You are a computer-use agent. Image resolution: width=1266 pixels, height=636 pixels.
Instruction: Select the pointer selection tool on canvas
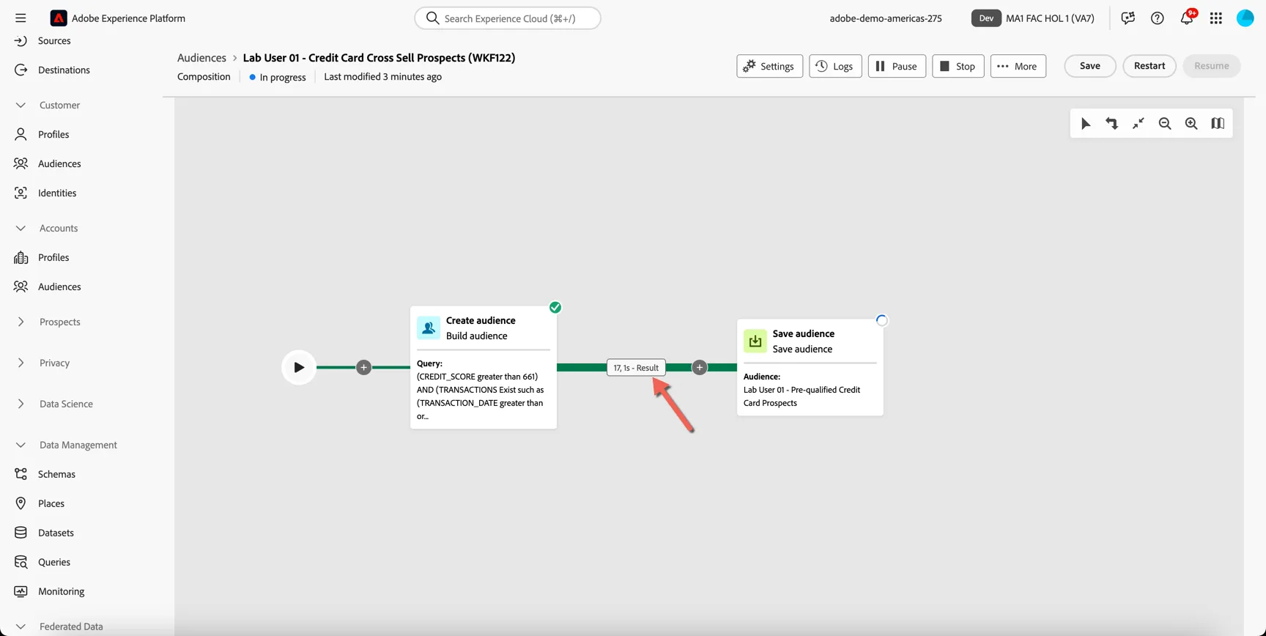pyautogui.click(x=1086, y=124)
